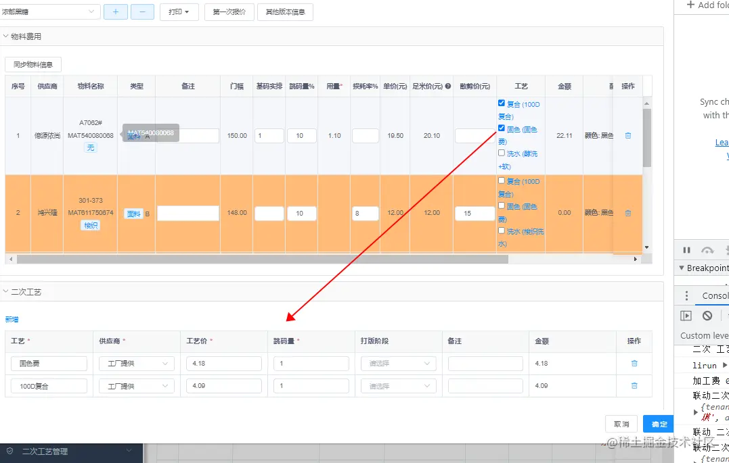Viewport: 729px width, 463px height.
Task: Click the 金额 value 22.11 in row 1
Action: coord(564,136)
